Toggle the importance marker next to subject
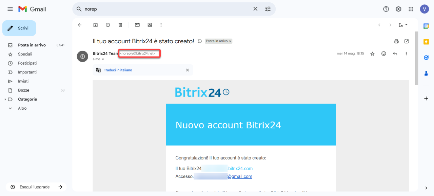 (200, 41)
